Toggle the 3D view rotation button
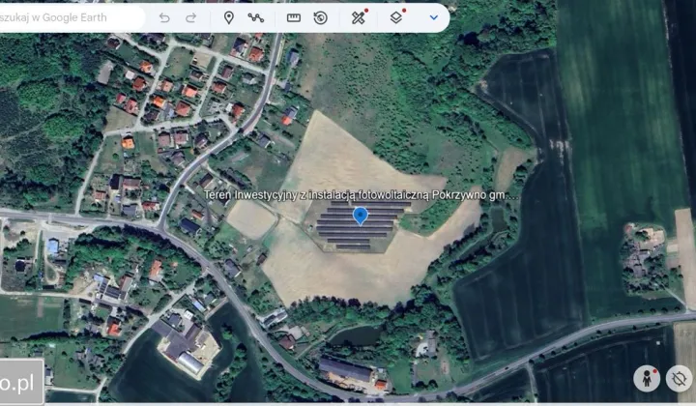Screen dimensions: 696x406 click(x=679, y=379)
